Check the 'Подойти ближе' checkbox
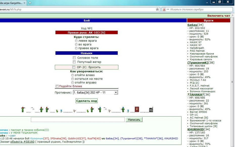 (57, 86)
